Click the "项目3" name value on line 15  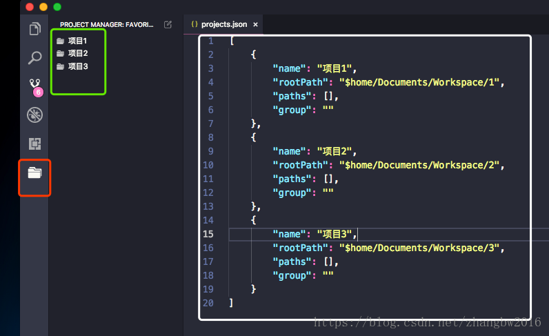tap(335, 234)
